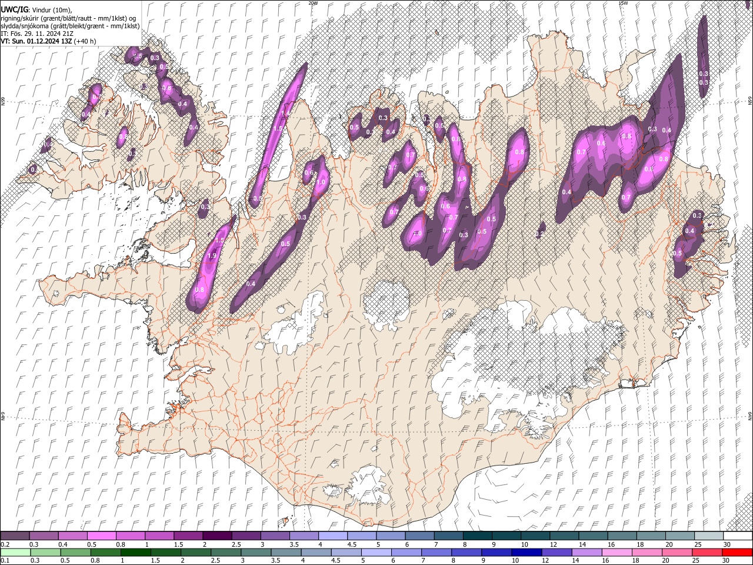Click the 'UWC/IG: Vindur (10m),' title line
The height and width of the screenshot is (565, 753).
point(36,10)
